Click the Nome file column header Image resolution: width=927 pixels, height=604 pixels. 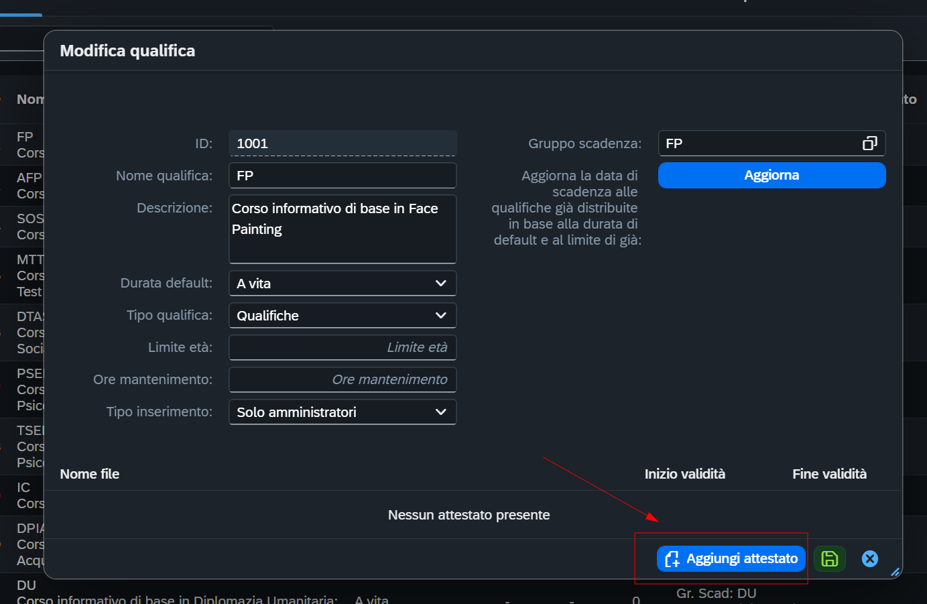90,474
